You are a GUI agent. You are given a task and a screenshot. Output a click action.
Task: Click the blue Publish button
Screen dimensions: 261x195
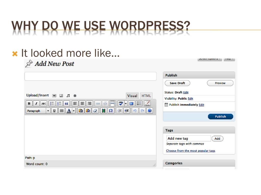click(220, 117)
